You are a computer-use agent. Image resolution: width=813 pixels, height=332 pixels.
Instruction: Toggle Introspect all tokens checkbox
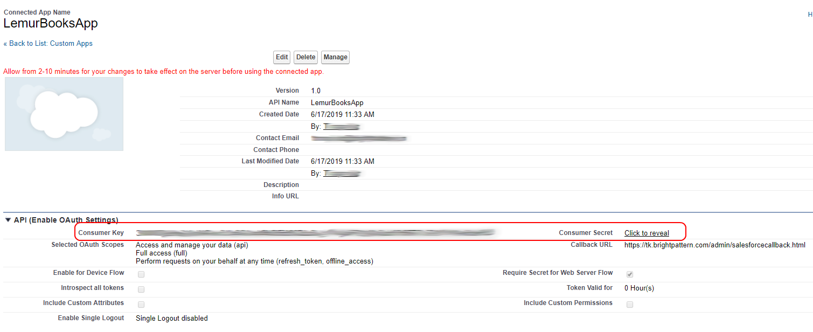[x=141, y=289]
